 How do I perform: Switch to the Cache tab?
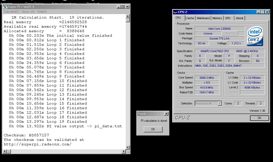[190, 18]
